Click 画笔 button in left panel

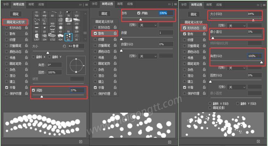click(16, 14)
